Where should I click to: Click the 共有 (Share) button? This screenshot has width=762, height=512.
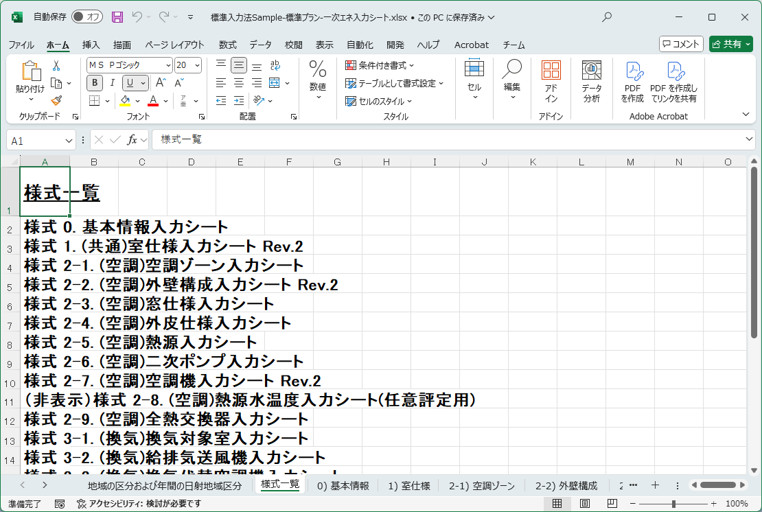(730, 44)
